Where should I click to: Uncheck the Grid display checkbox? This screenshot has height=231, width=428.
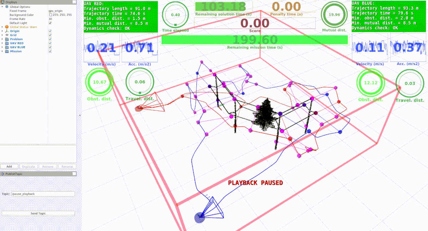pyautogui.click(x=50, y=35)
